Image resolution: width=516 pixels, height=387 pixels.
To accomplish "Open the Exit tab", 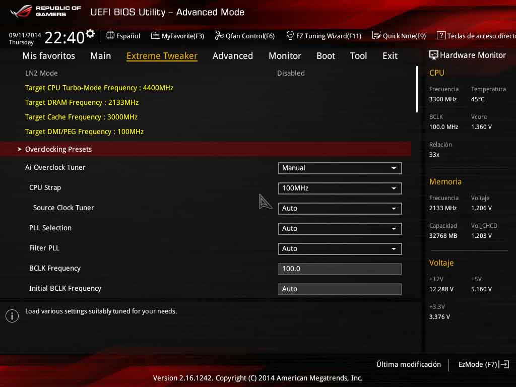I will click(390, 56).
